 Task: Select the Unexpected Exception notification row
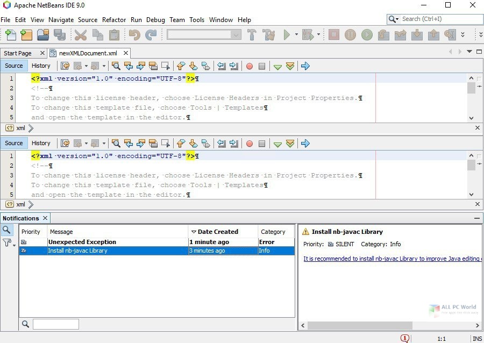157,242
